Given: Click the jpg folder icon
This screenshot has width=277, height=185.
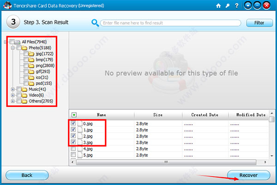Looking at the screenshot, I should (31, 54).
